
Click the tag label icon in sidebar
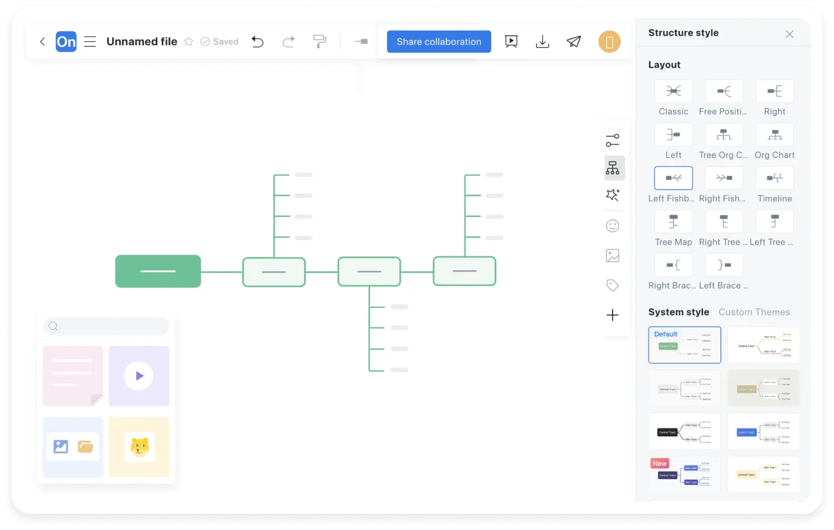coord(612,285)
